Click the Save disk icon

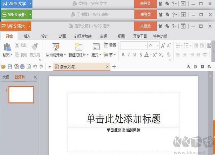10,67
